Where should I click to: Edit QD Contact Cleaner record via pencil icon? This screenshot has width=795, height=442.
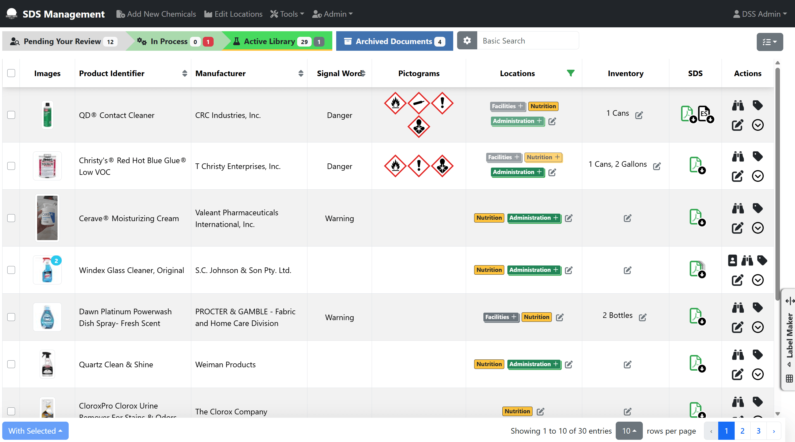[x=737, y=125]
